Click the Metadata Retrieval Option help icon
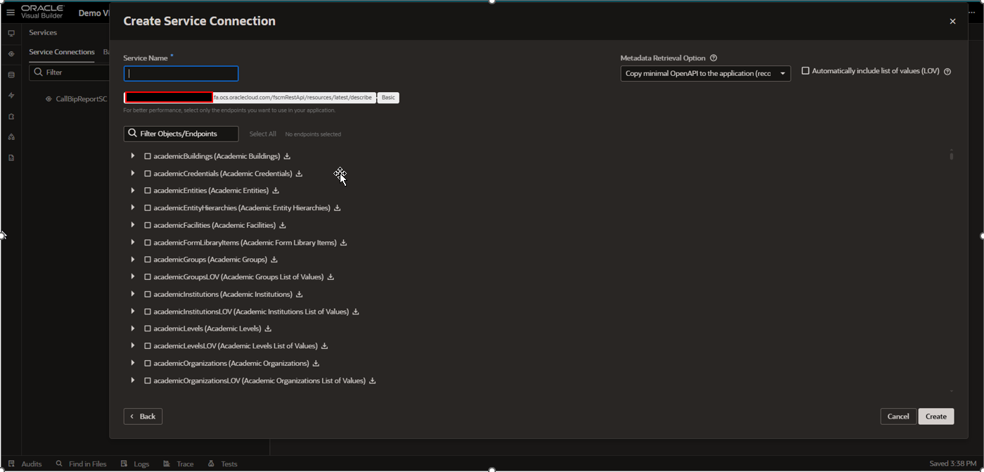This screenshot has height=472, width=984. coord(713,58)
